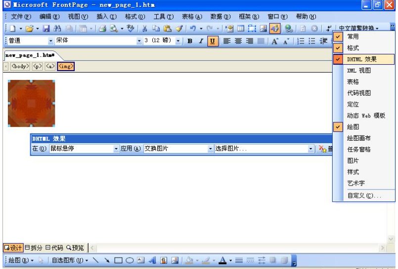
Task: Click the font color A swatch
Action: point(222,261)
